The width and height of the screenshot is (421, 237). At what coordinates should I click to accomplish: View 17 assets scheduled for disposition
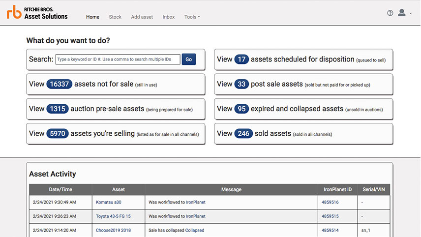point(303,59)
